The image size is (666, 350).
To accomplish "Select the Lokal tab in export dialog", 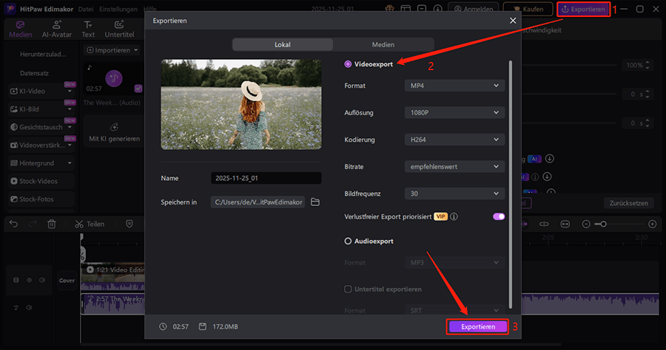I will coord(282,44).
